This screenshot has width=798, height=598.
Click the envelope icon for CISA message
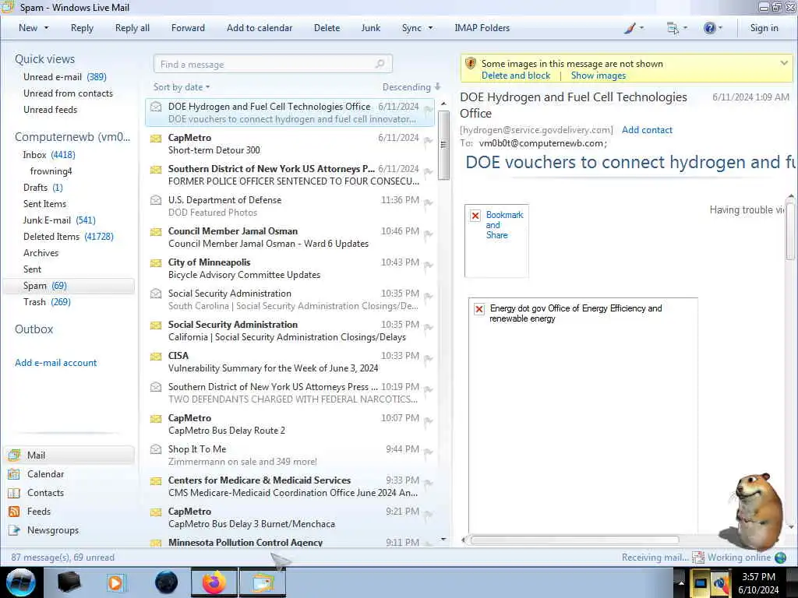156,357
